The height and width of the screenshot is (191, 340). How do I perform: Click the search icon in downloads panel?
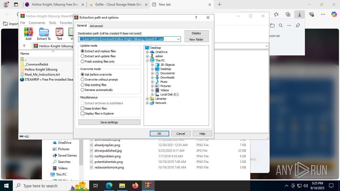tap(280, 25)
